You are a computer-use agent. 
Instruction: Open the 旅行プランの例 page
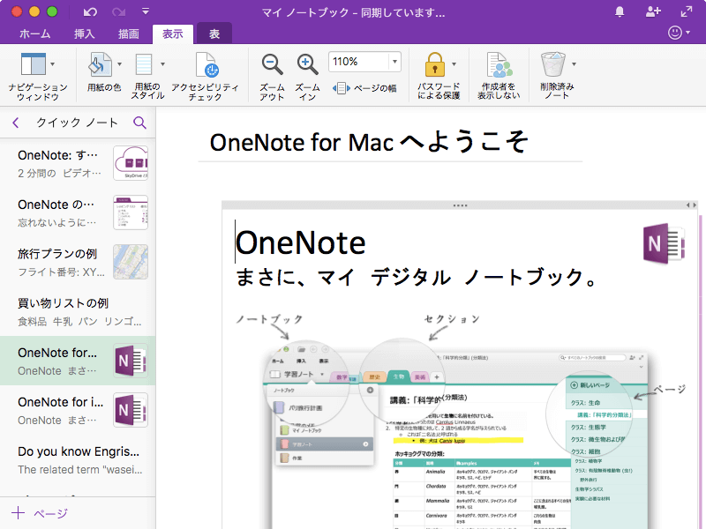pyautogui.click(x=78, y=262)
